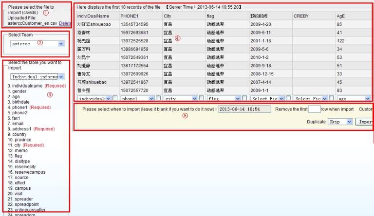Tick the checkbox under the 预约时间 column
The height and width of the screenshot is (216, 374).
click(288, 98)
